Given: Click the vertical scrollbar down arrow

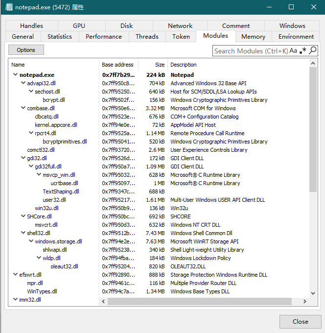Looking at the screenshot, I should (x=313, y=293).
